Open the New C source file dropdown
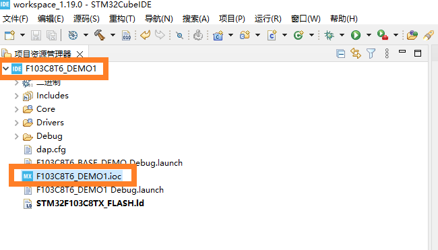The image size is (438, 250). pos(284,35)
